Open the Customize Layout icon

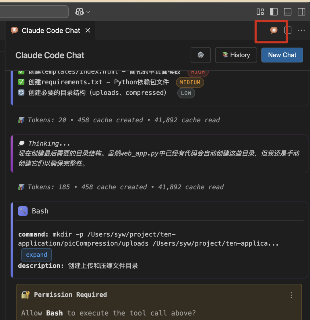click(x=260, y=12)
